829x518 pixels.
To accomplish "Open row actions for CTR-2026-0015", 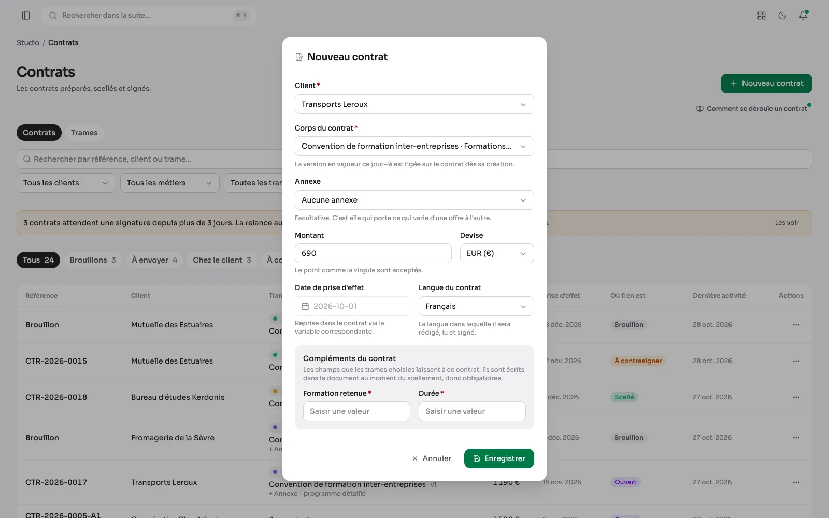I will click(x=796, y=361).
